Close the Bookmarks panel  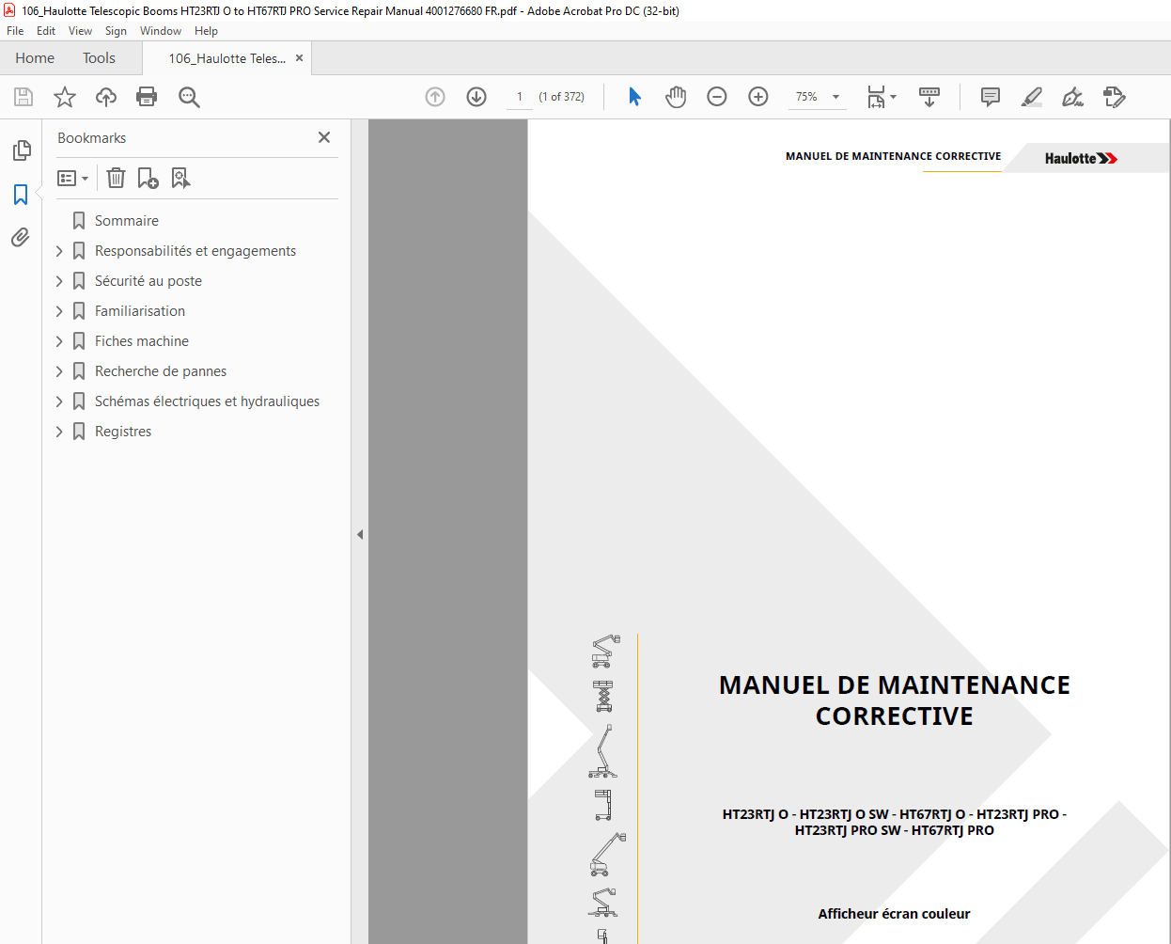pyautogui.click(x=324, y=137)
